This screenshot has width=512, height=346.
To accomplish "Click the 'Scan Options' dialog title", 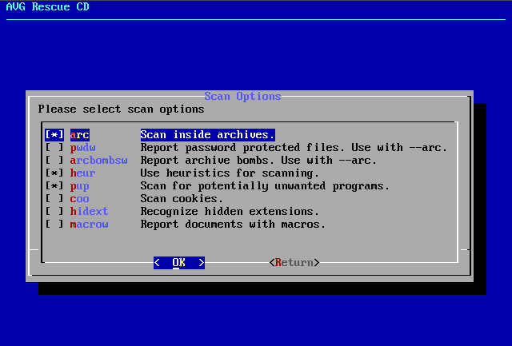I will click(x=243, y=96).
